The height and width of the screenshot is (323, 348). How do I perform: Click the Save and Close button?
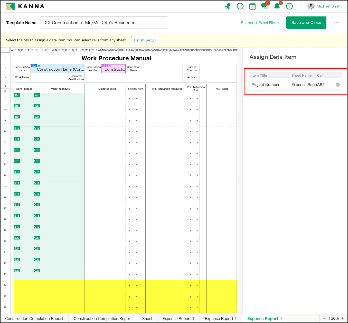click(306, 23)
